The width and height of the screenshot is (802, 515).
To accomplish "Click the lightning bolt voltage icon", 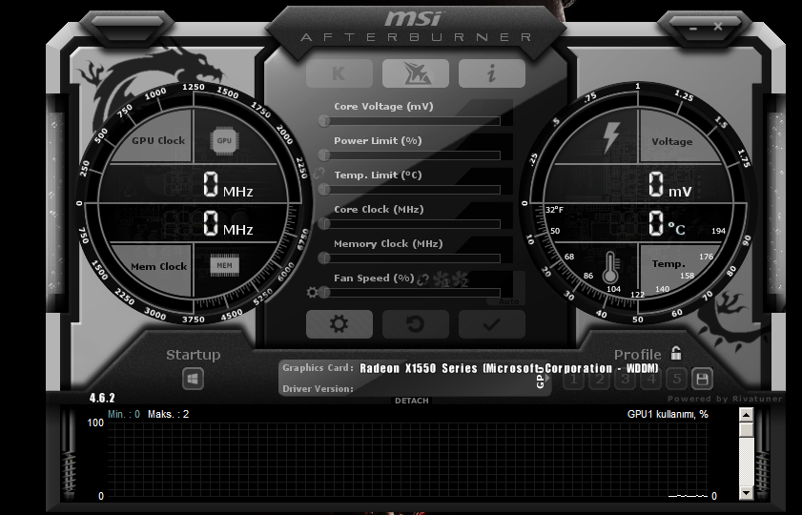I will click(x=611, y=137).
